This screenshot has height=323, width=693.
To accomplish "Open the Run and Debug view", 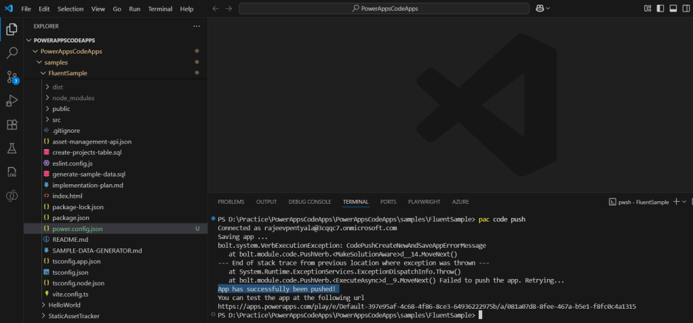I will click(12, 101).
